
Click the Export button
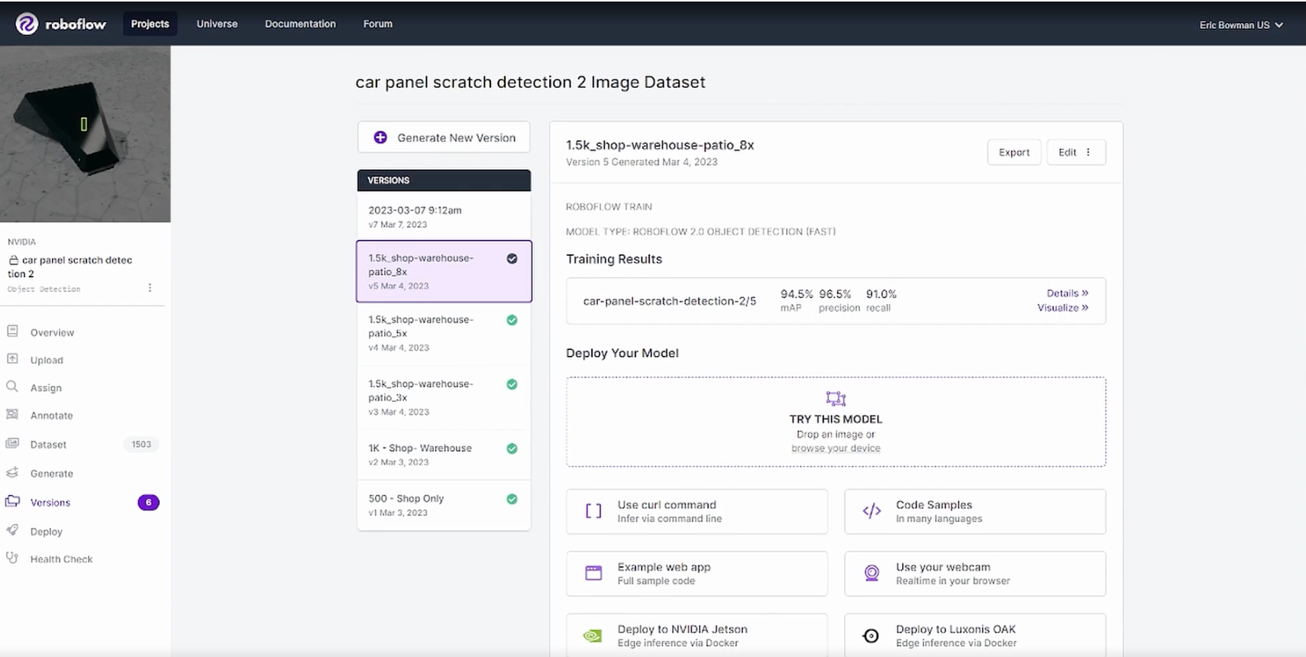click(x=1013, y=152)
